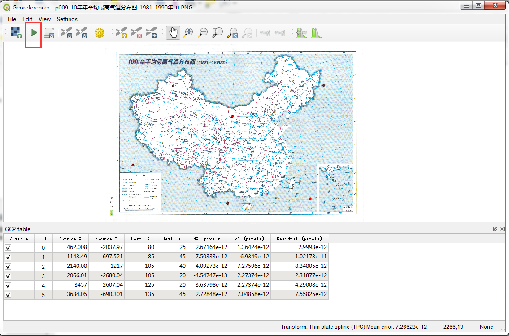The image size is (509, 336).
Task: Click Generate GDAL Script icon
Action: 49,33
